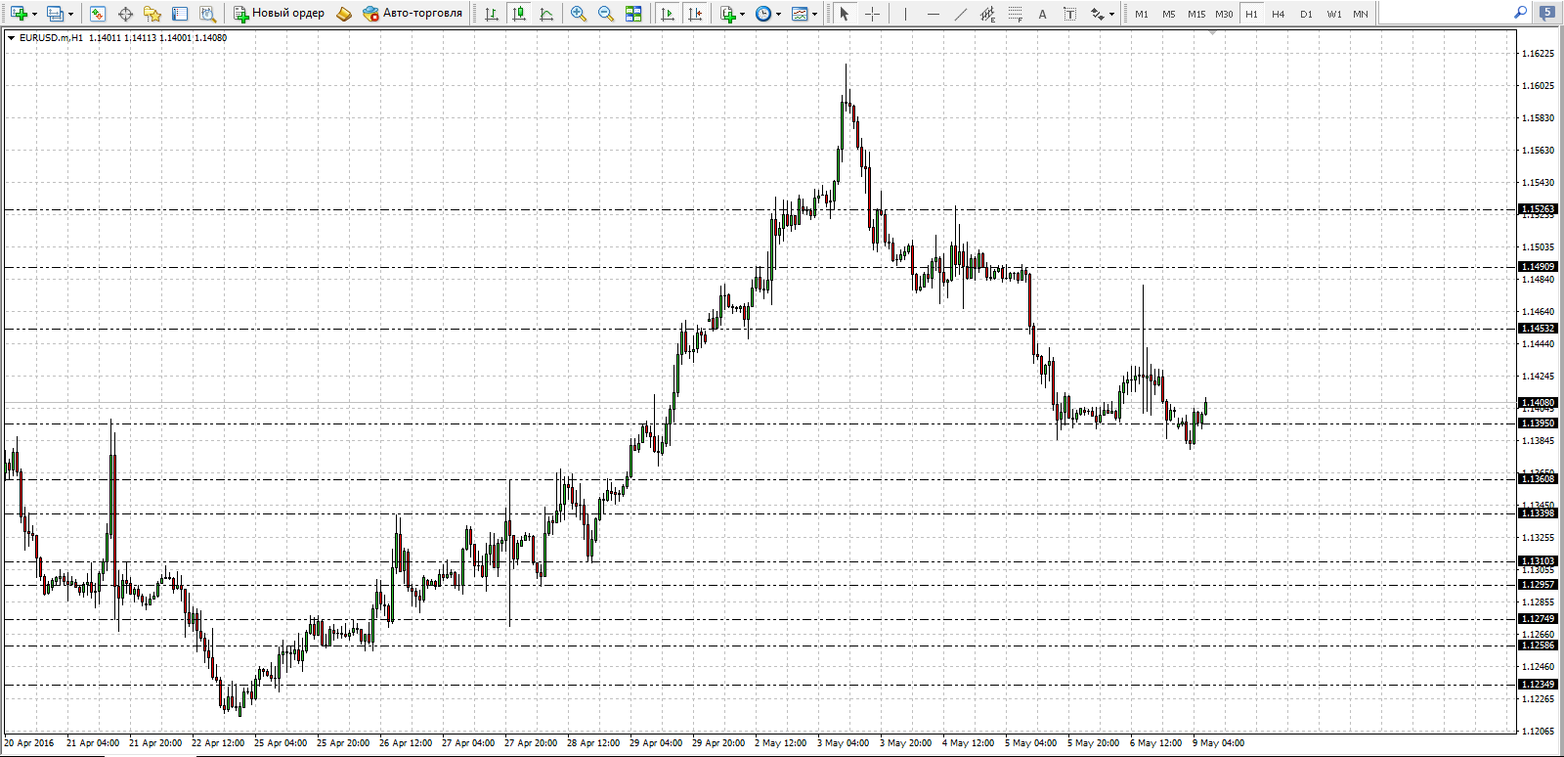Toggle chart auto scroll
Viewport: 1564px width, 757px height.
[x=668, y=14]
